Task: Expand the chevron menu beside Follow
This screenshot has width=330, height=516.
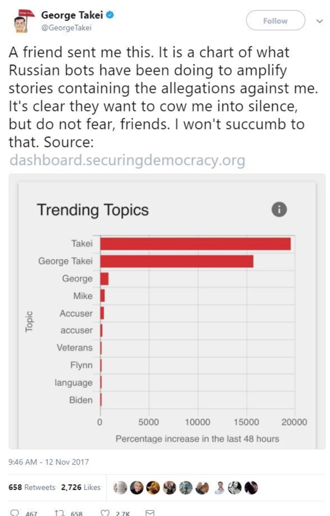Action: tap(318, 21)
